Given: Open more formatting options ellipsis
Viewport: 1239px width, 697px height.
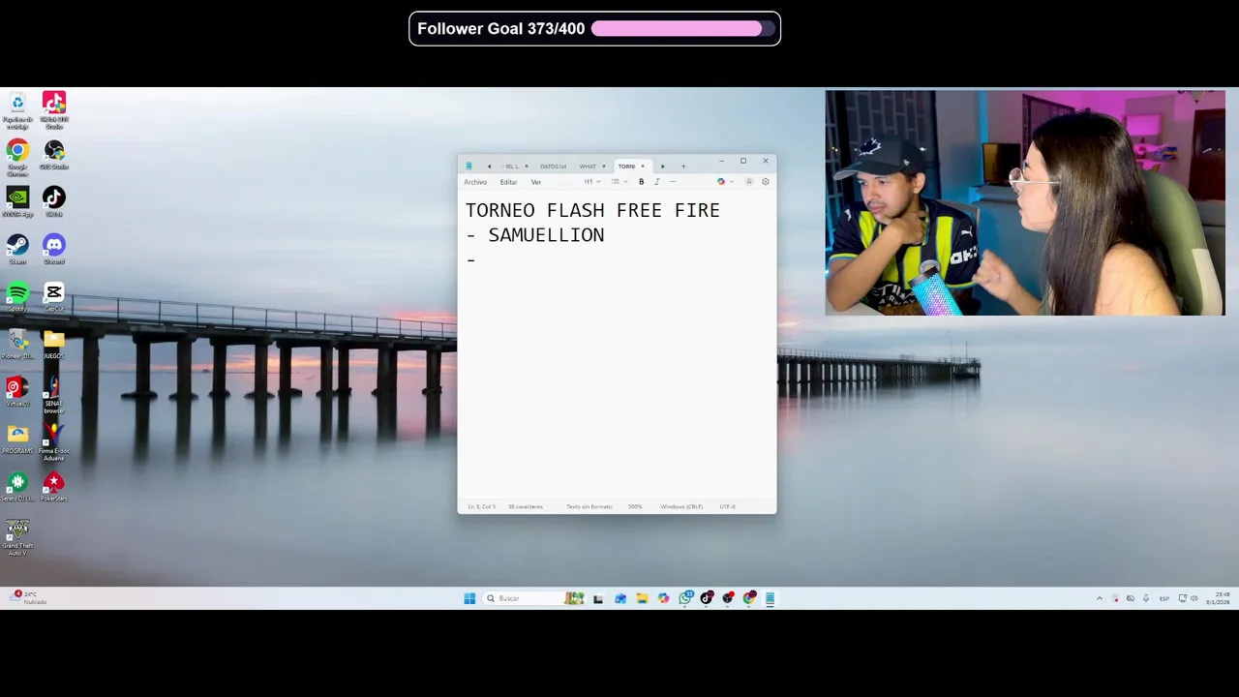Looking at the screenshot, I should point(673,182).
